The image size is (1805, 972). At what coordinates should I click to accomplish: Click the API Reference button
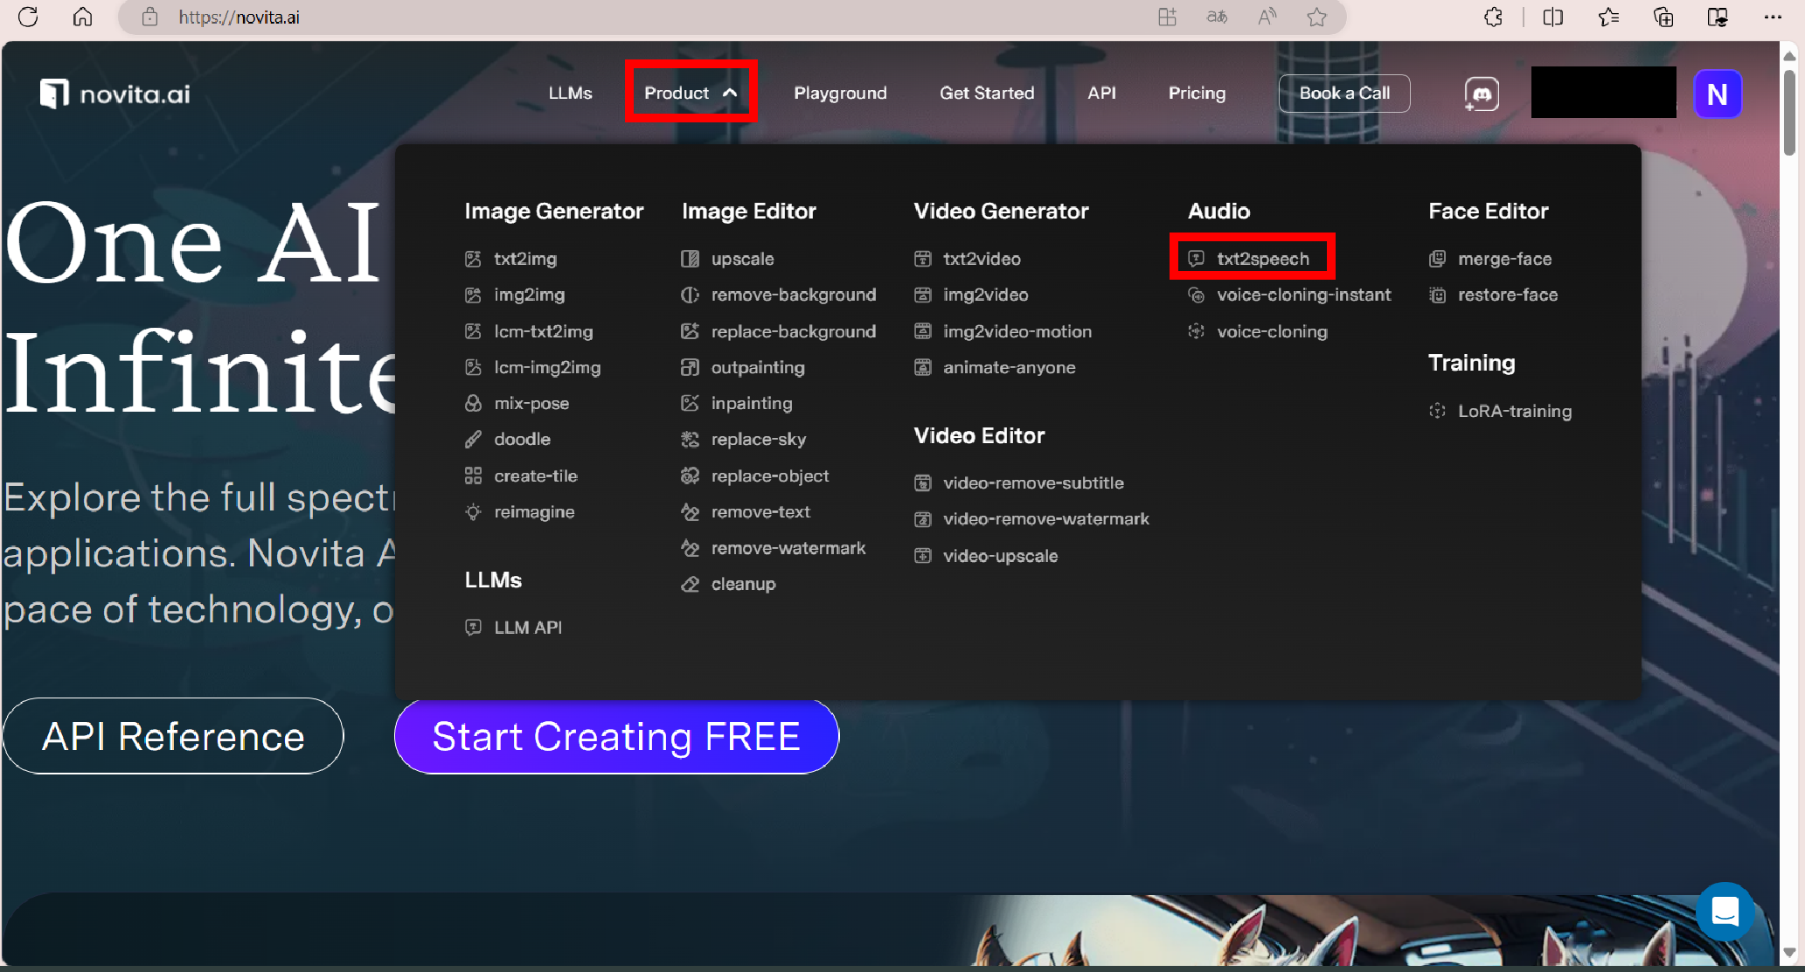point(173,736)
